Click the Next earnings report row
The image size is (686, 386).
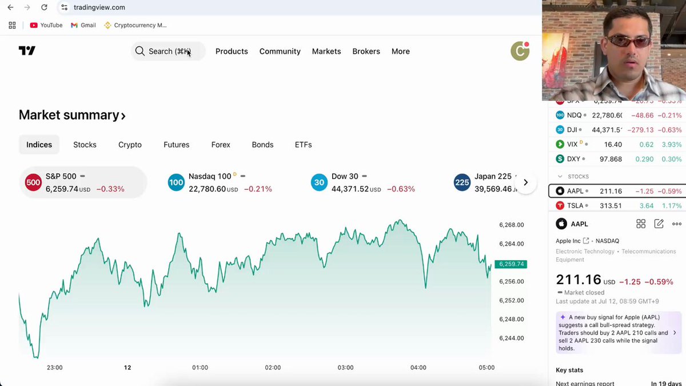[x=619, y=383]
